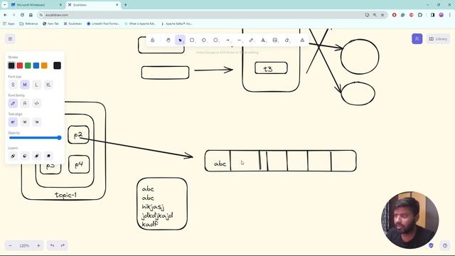The width and height of the screenshot is (455, 256).
Task: Click the encryption shield icon
Action: click(431, 245)
